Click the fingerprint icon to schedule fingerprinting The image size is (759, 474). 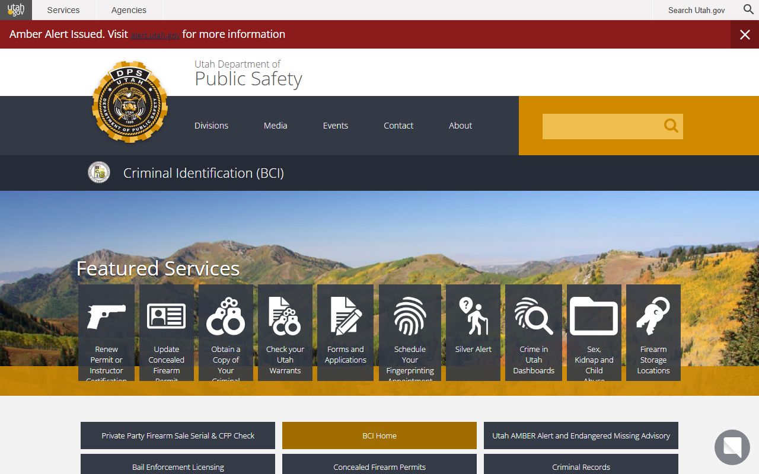[410, 316]
